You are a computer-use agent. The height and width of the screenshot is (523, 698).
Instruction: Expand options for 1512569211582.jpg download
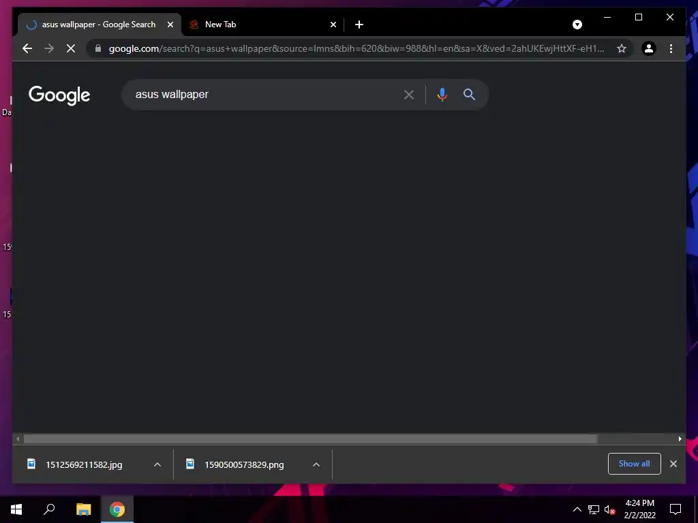point(157,464)
